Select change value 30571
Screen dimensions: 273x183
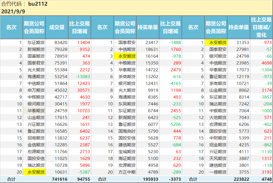click(x=84, y=90)
